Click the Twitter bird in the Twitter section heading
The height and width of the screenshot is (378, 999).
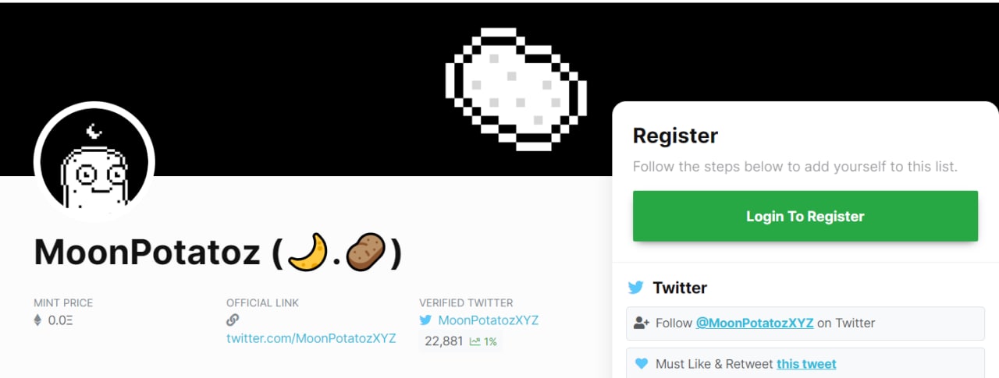point(636,288)
